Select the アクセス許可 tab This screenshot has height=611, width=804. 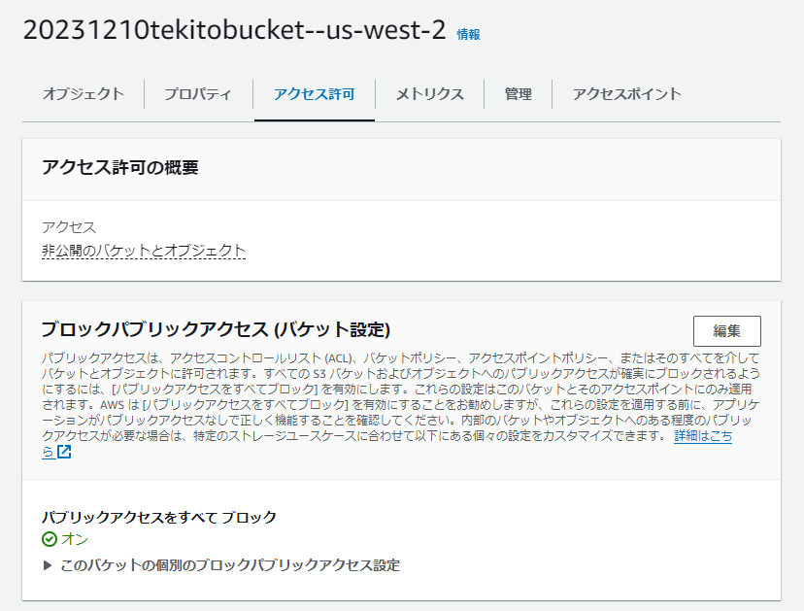(x=315, y=94)
